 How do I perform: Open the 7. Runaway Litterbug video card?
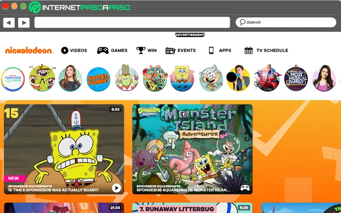click(x=192, y=208)
